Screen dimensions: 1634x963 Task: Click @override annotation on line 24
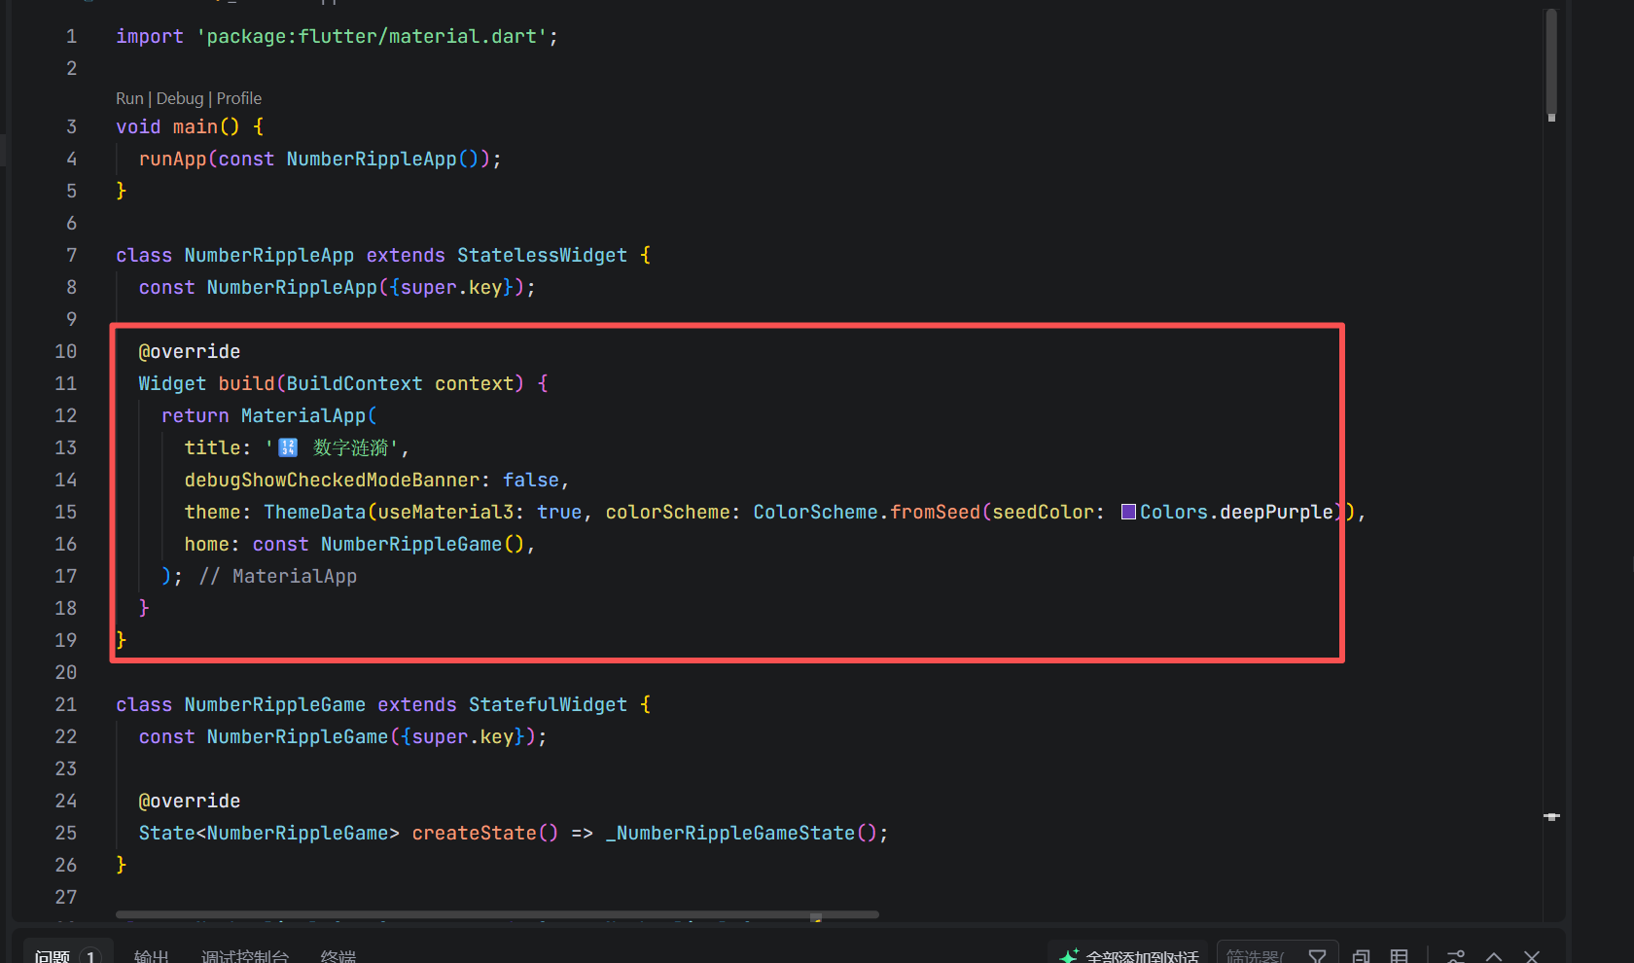click(190, 801)
